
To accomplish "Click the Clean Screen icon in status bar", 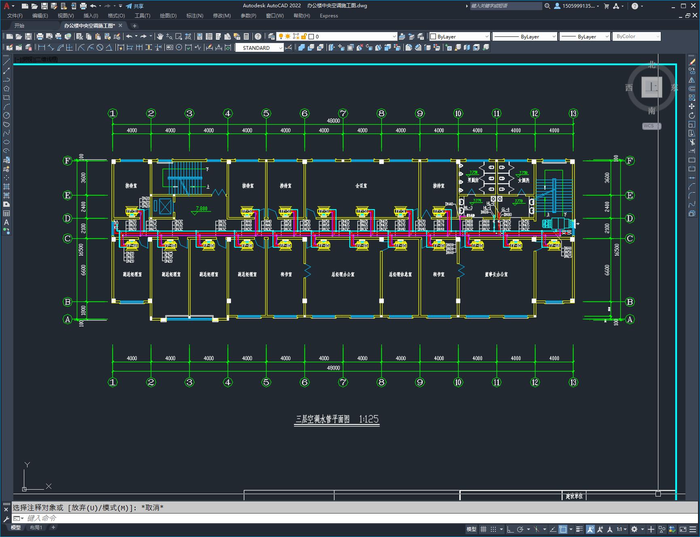I will 683,529.
